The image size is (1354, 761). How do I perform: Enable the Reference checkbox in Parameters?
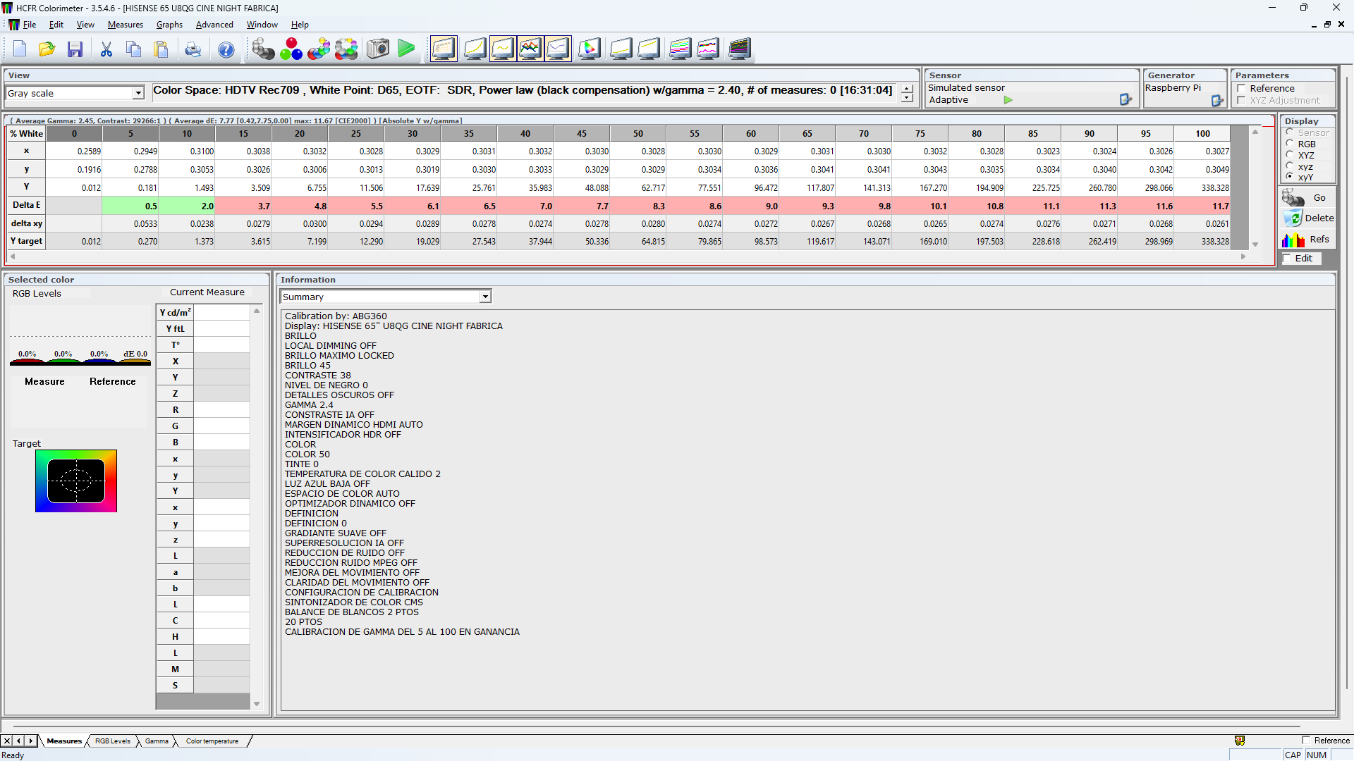click(1241, 89)
